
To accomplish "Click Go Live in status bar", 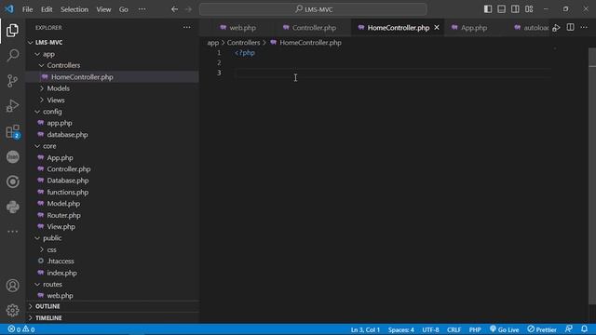I will (505, 329).
